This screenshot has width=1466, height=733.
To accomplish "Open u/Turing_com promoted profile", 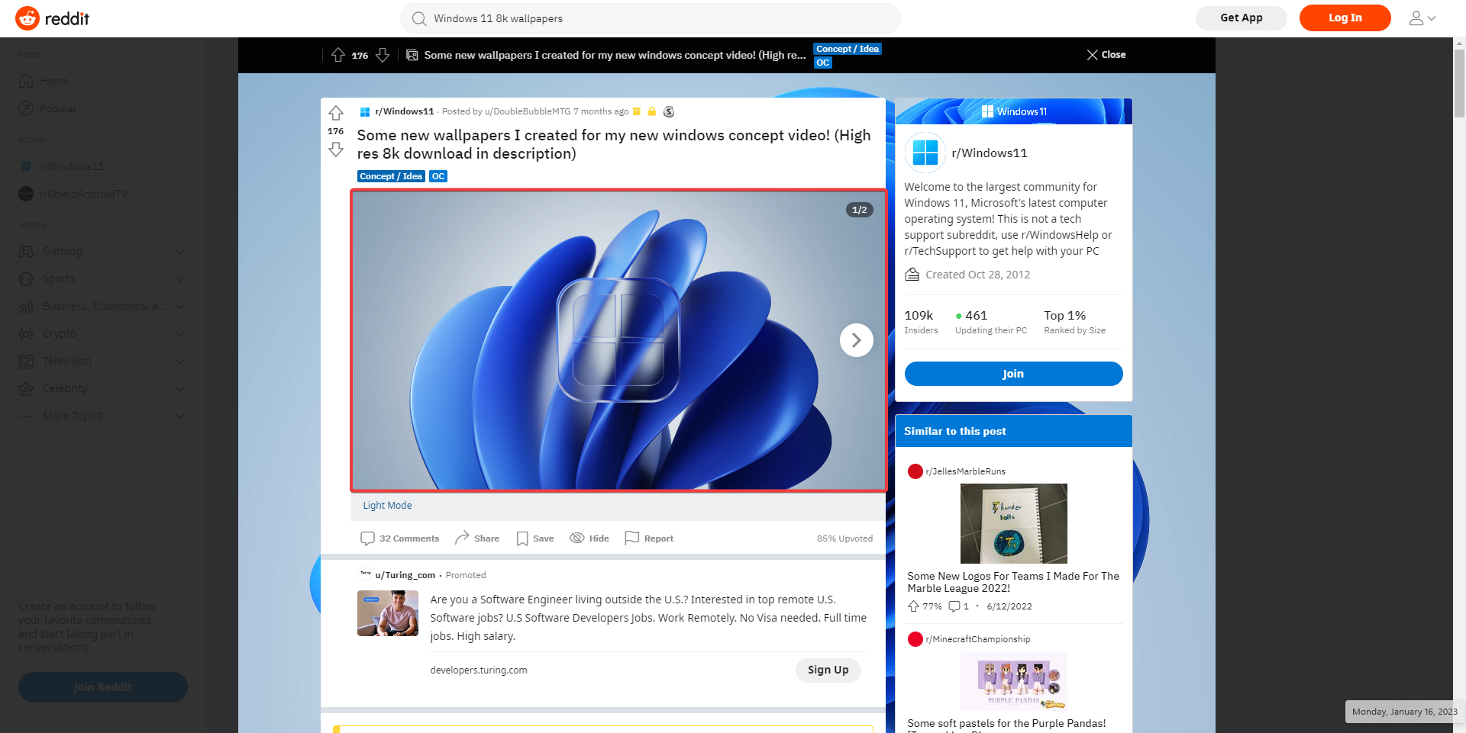I will (x=405, y=575).
